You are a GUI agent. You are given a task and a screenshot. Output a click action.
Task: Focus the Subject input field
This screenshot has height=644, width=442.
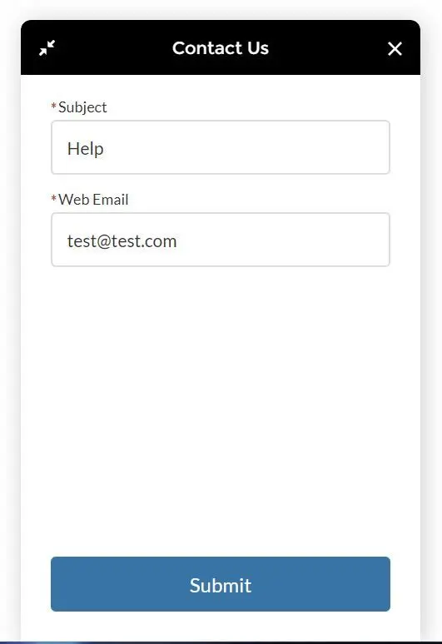pyautogui.click(x=221, y=147)
